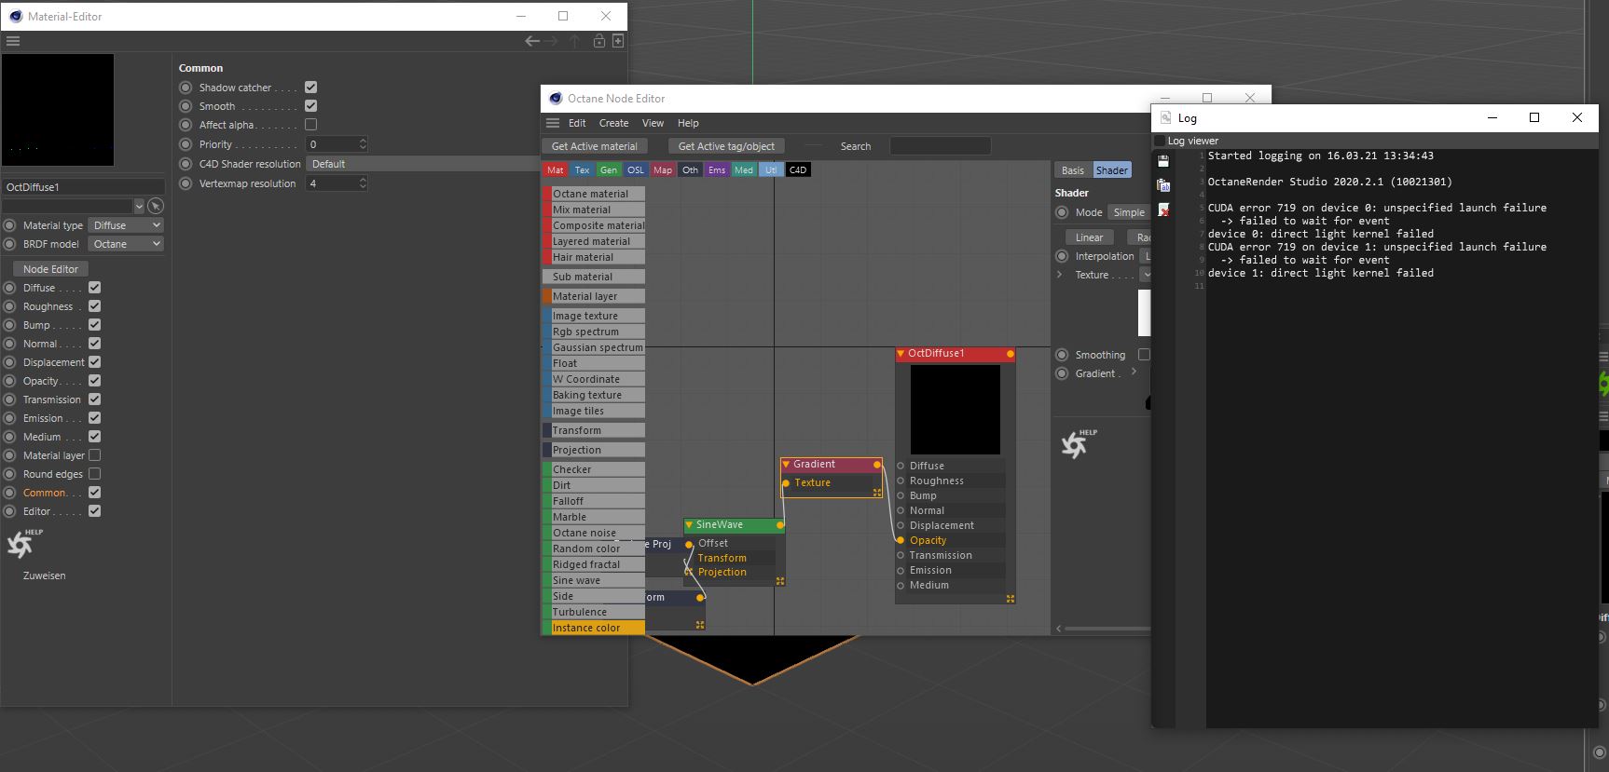Click the Gradient node output port
Viewport: 1609px width, 772px height.
877,464
